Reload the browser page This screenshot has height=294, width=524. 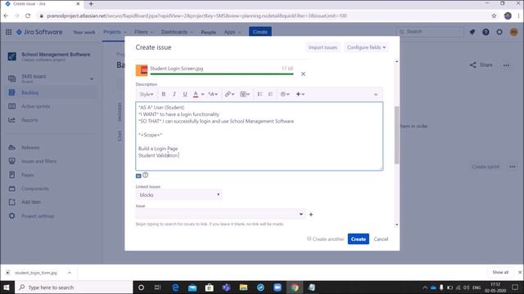pos(28,16)
